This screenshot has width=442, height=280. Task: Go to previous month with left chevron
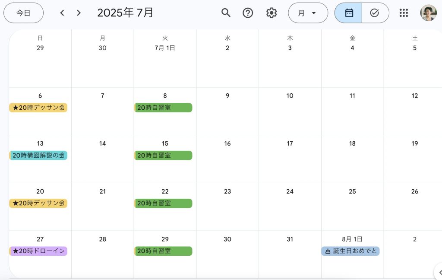62,13
